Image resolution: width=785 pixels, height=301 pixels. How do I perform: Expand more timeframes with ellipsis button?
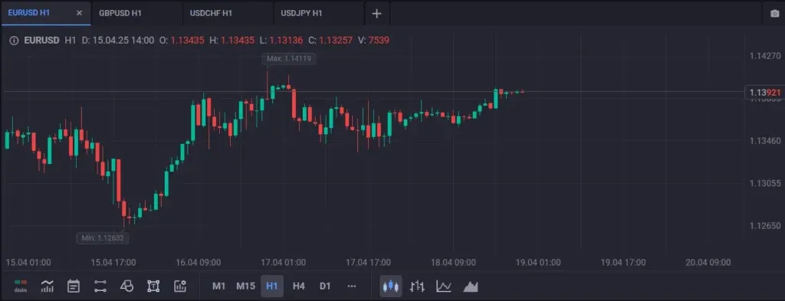(352, 286)
